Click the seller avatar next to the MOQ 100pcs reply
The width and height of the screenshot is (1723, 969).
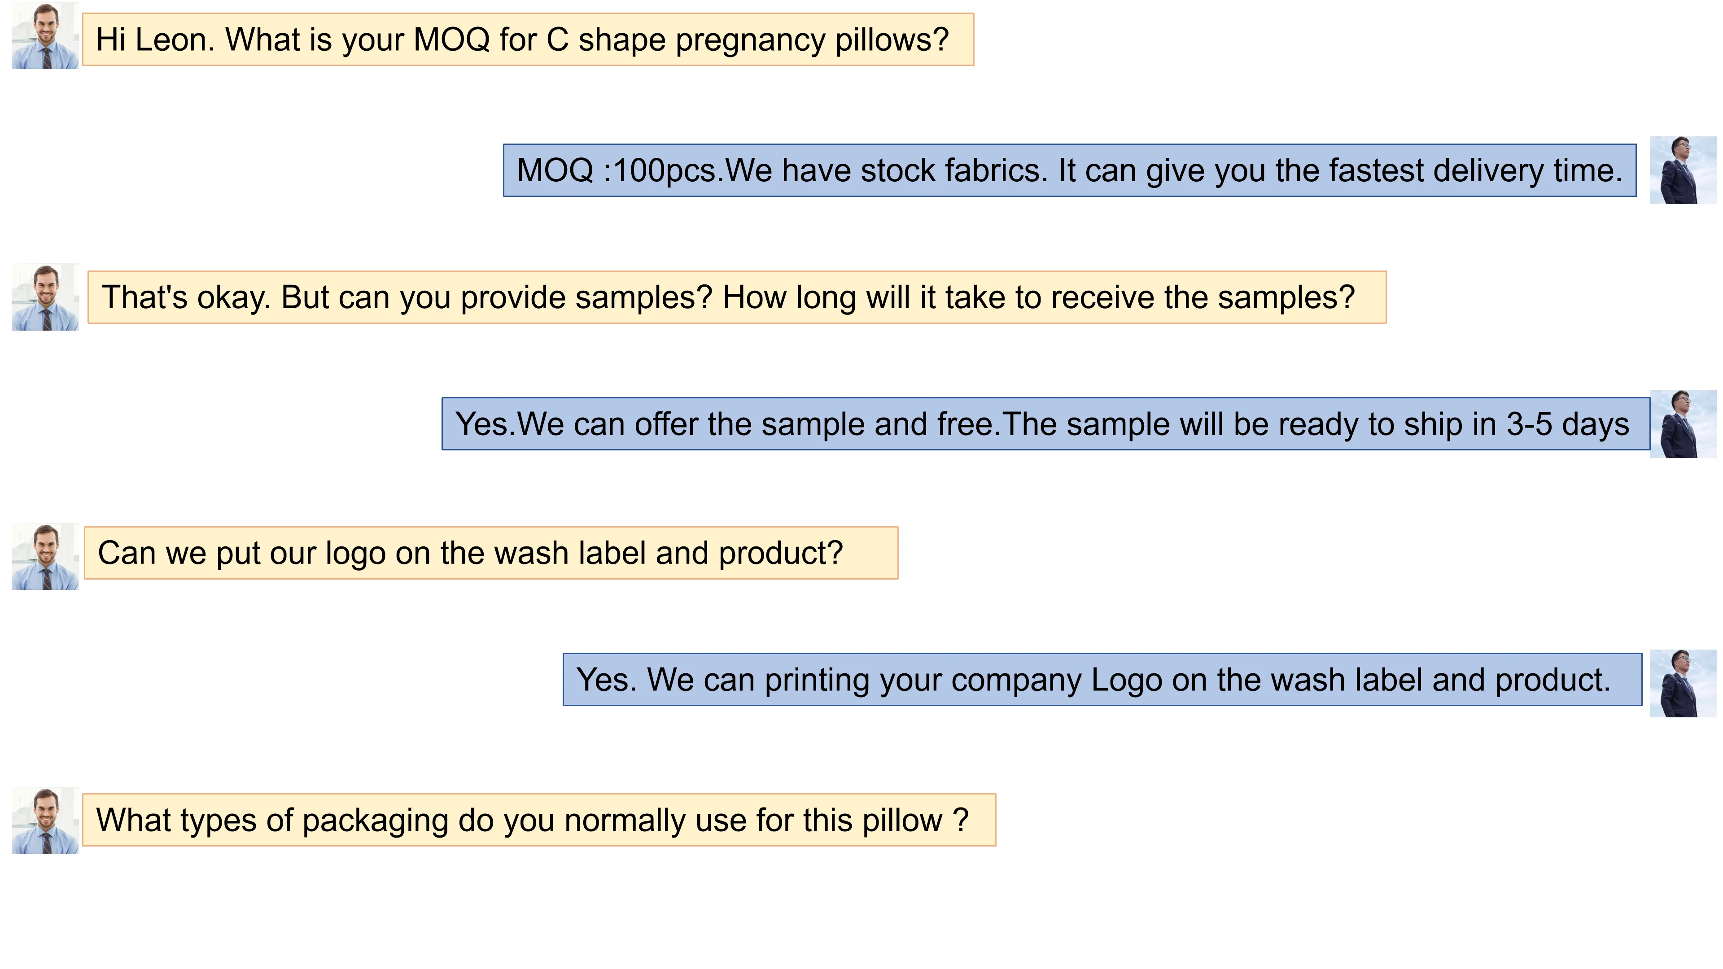(x=1682, y=170)
